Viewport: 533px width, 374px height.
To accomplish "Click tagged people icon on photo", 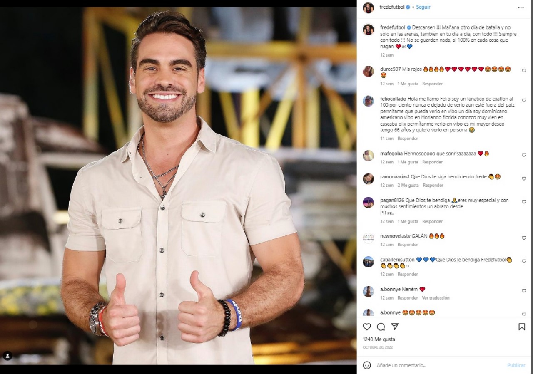I will pyautogui.click(x=7, y=356).
